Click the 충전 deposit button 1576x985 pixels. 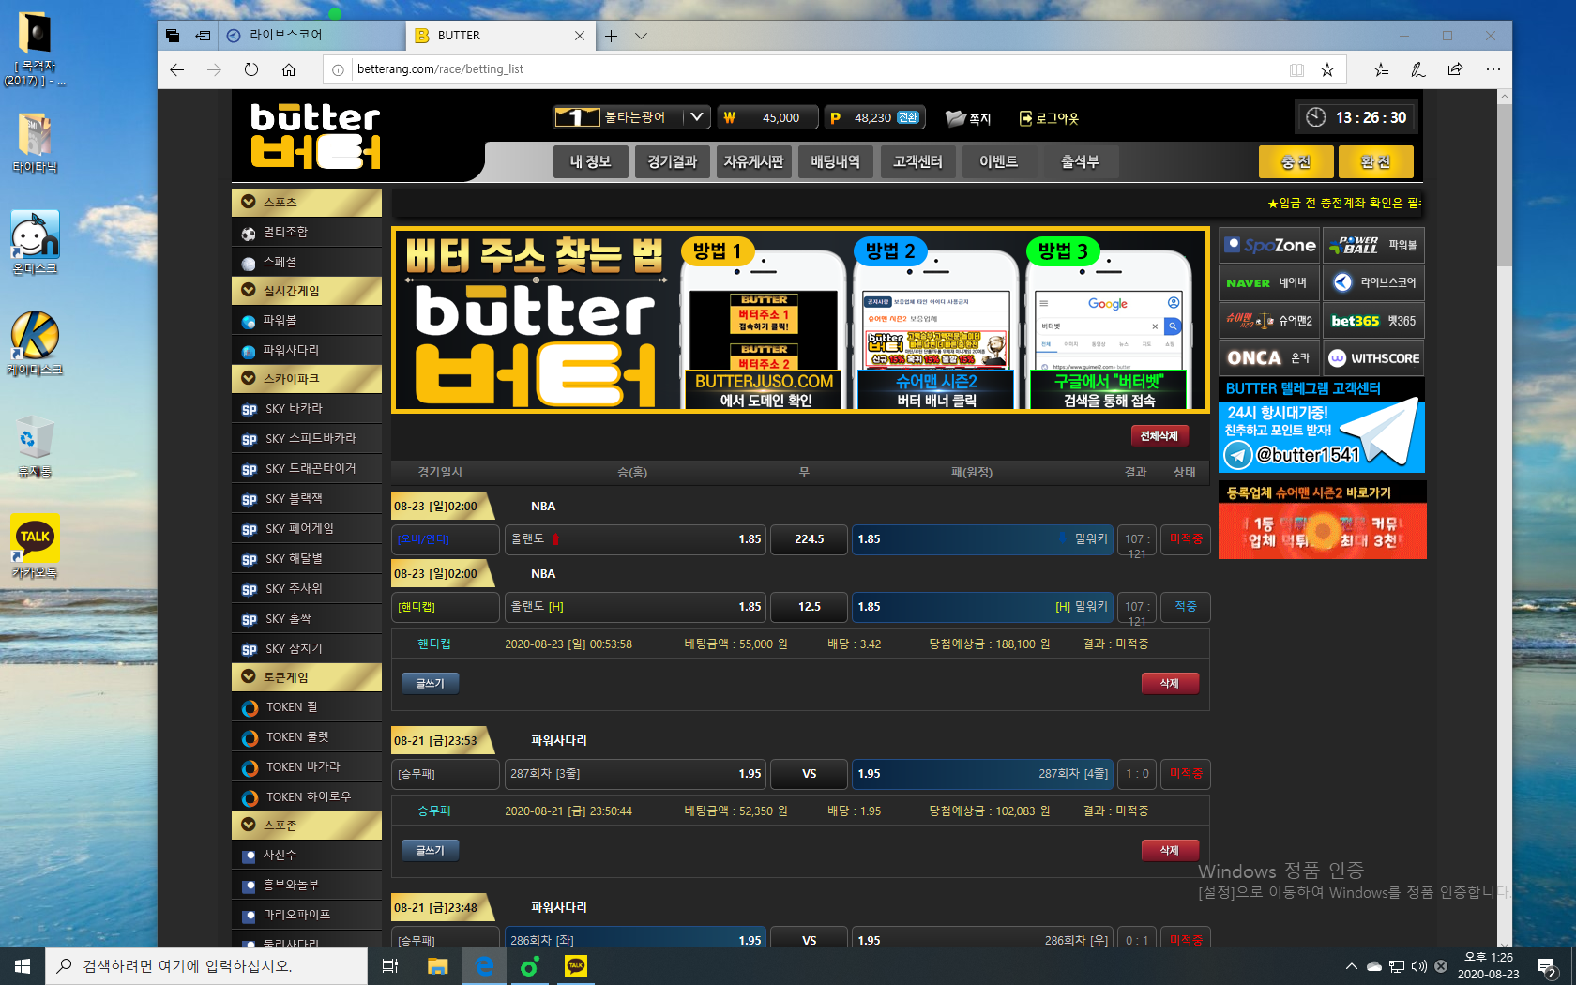tap(1296, 161)
